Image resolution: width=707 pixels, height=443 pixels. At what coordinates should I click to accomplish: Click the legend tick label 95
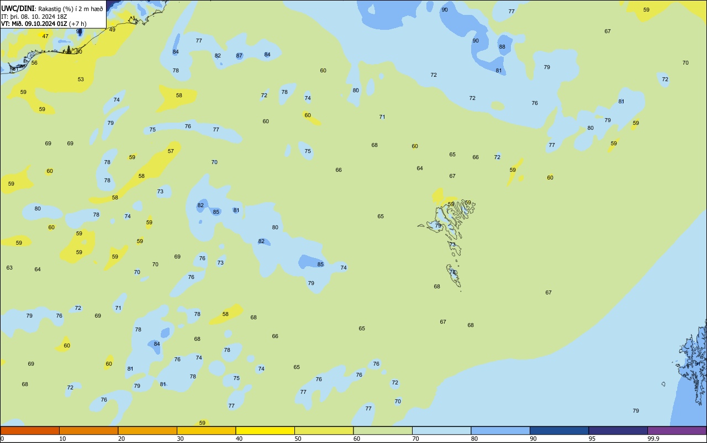pos(592,439)
